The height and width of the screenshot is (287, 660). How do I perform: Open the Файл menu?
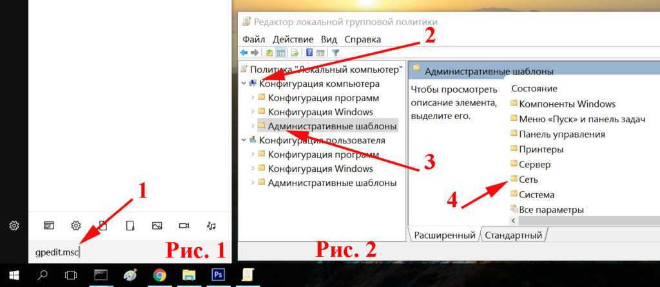click(254, 39)
